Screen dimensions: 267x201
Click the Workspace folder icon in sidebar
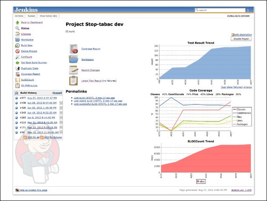click(18, 39)
